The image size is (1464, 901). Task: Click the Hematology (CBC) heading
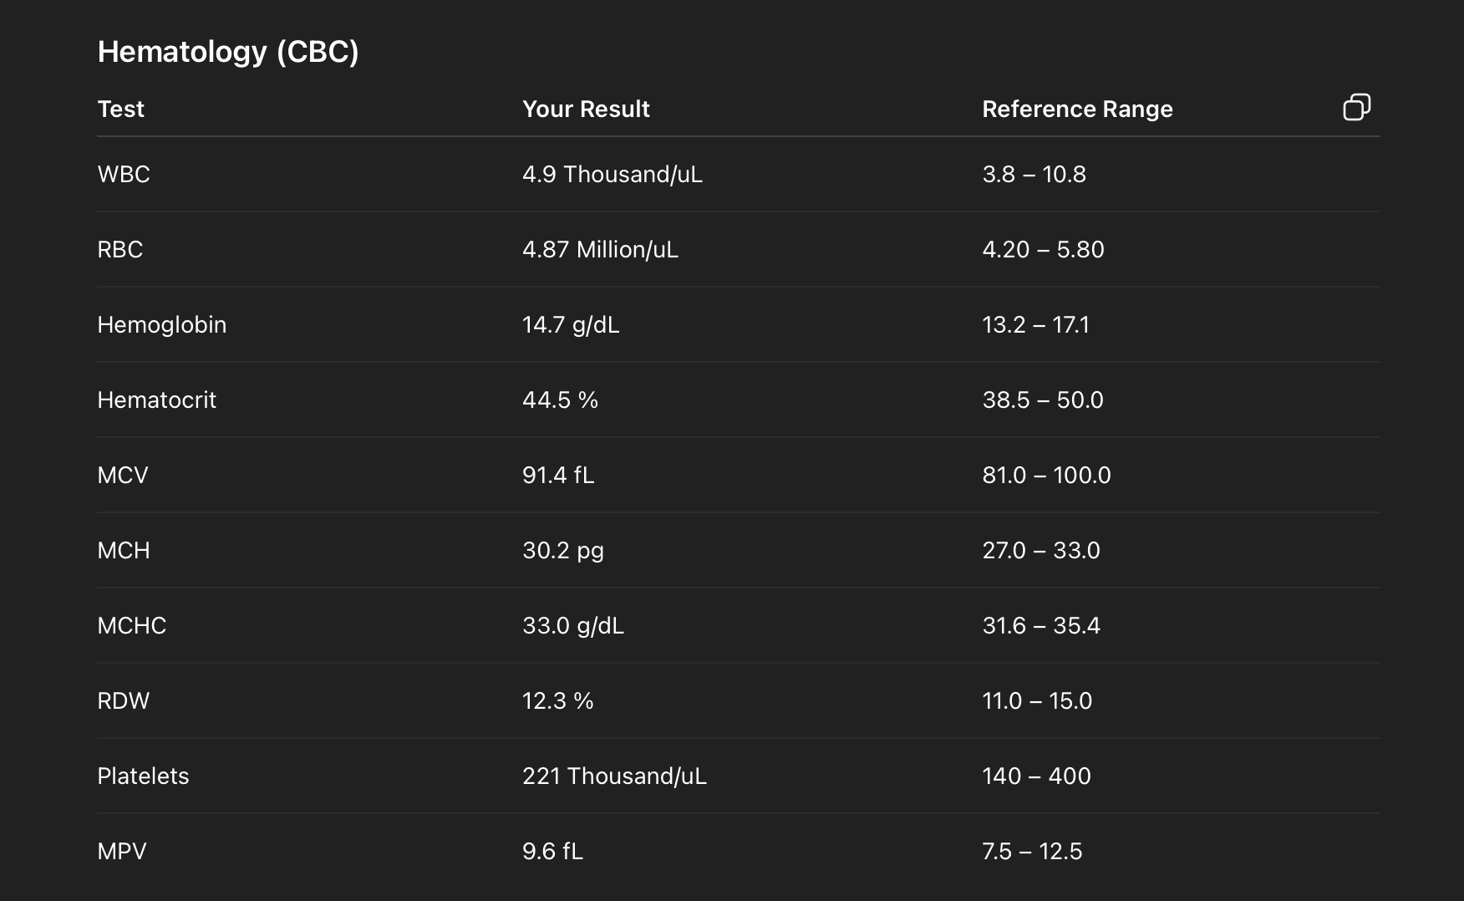pyautogui.click(x=228, y=52)
